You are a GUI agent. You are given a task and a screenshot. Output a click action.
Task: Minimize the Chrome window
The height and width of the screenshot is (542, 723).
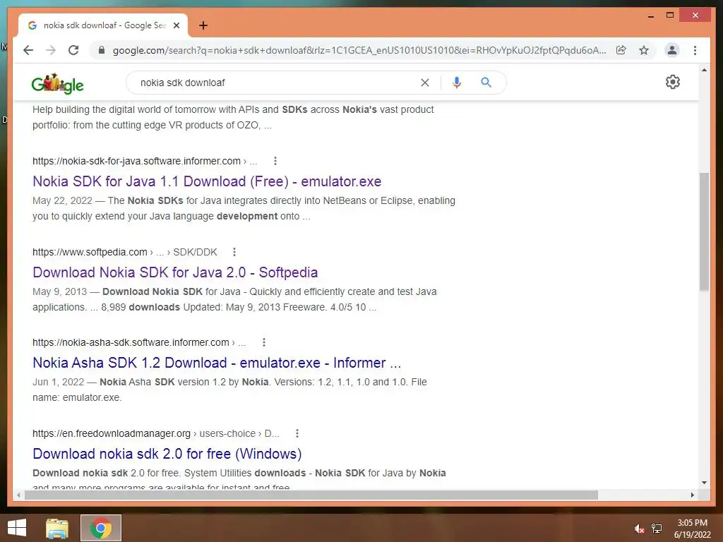pos(650,16)
